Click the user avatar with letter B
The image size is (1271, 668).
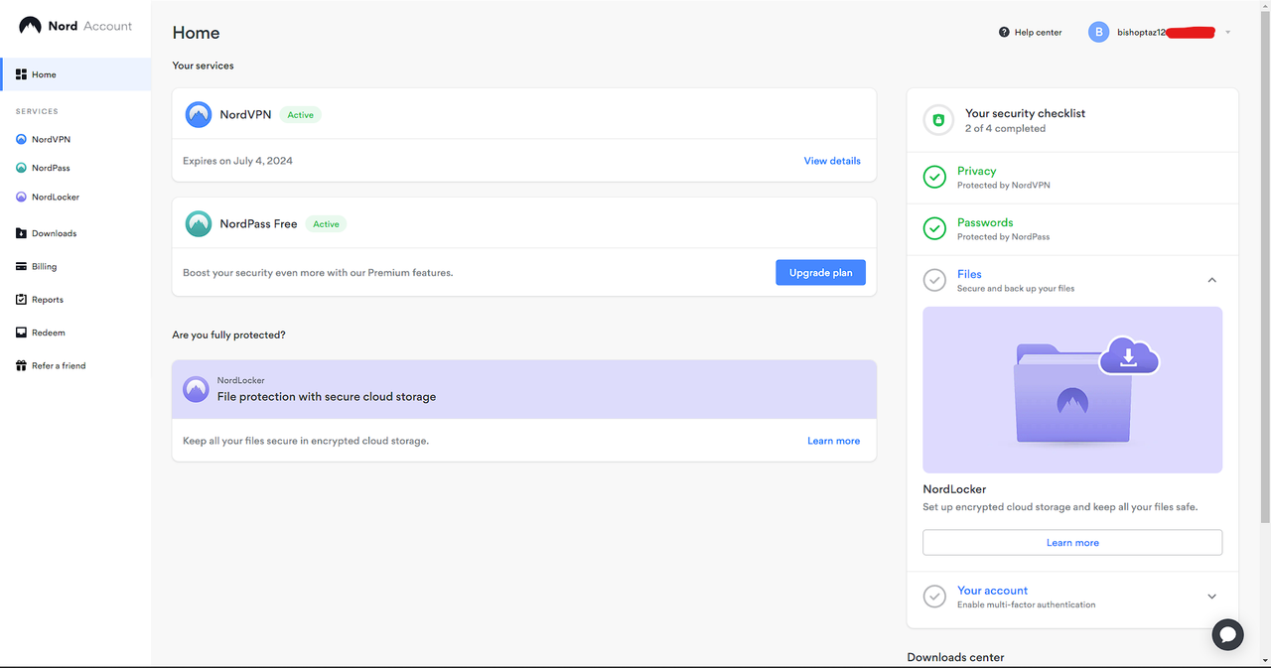point(1098,32)
